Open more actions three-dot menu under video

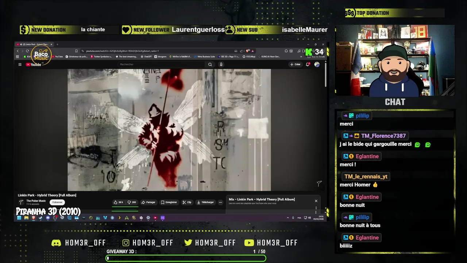pyautogui.click(x=220, y=202)
